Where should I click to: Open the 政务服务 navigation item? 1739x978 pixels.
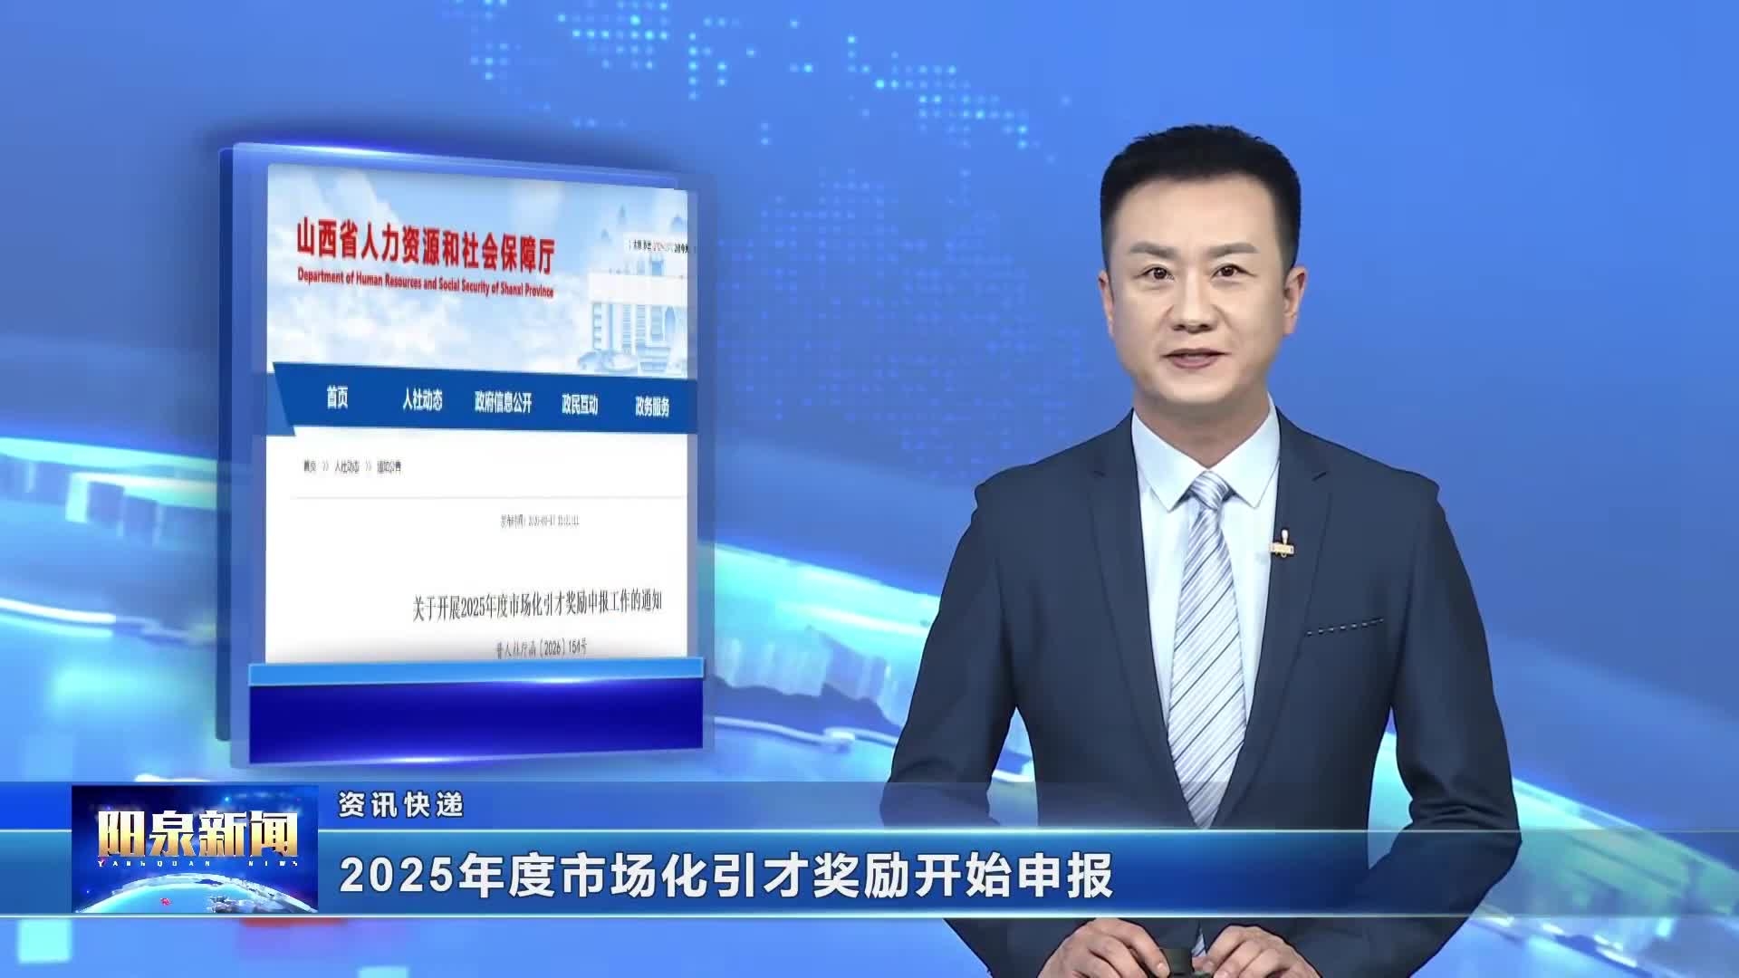pyautogui.click(x=651, y=407)
